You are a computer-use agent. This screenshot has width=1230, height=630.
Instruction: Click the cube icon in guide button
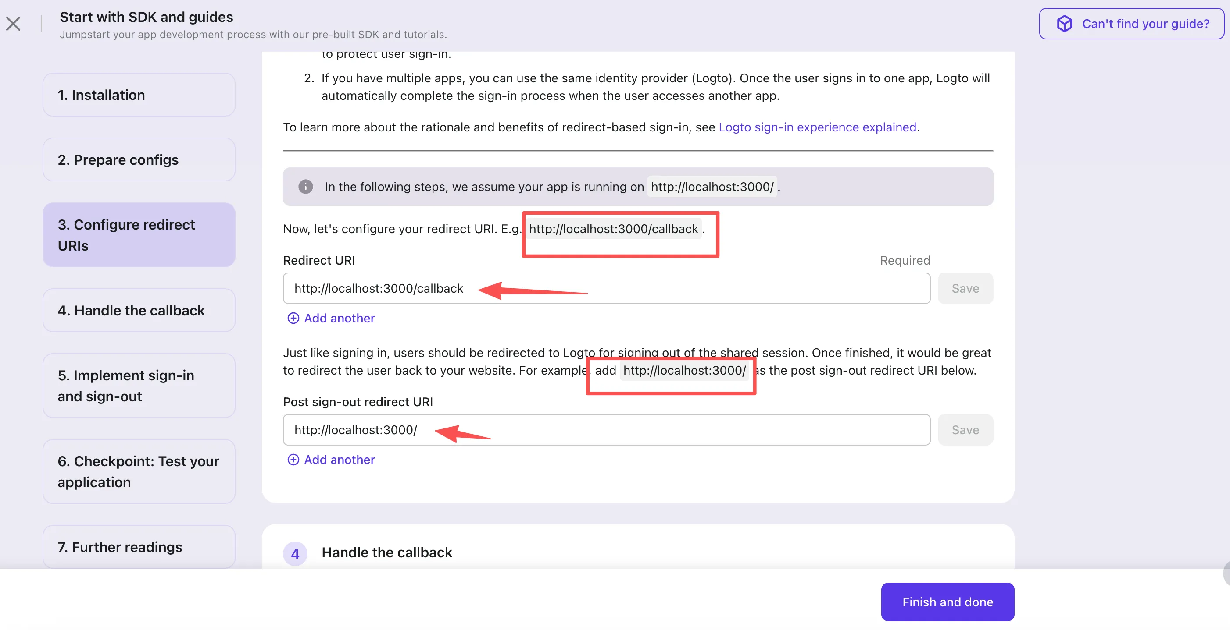coord(1064,23)
